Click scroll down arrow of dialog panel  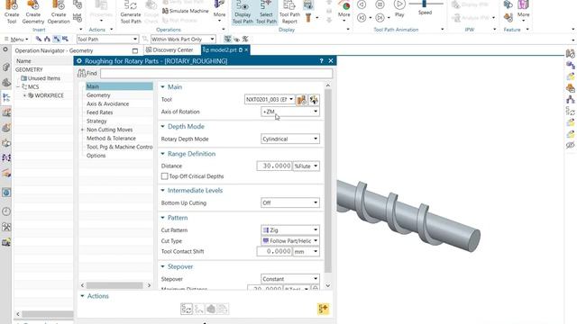[x=328, y=285]
